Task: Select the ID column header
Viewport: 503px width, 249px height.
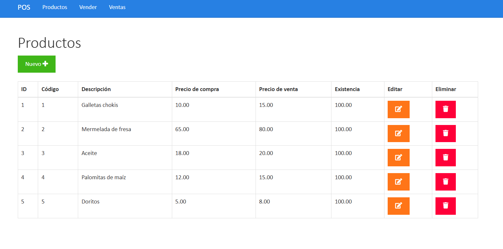Action: pos(28,89)
